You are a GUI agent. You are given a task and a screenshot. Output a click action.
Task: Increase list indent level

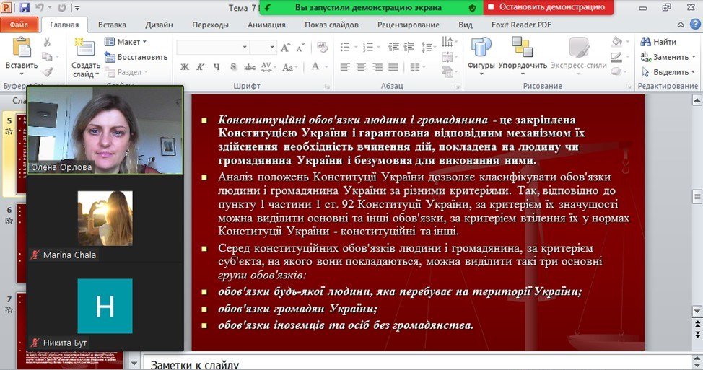coord(409,47)
